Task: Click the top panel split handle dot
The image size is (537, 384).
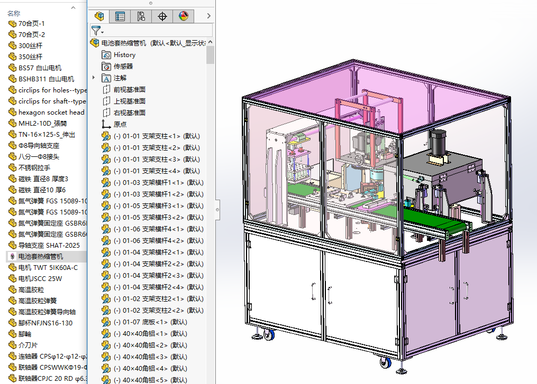Action: (151, 3)
